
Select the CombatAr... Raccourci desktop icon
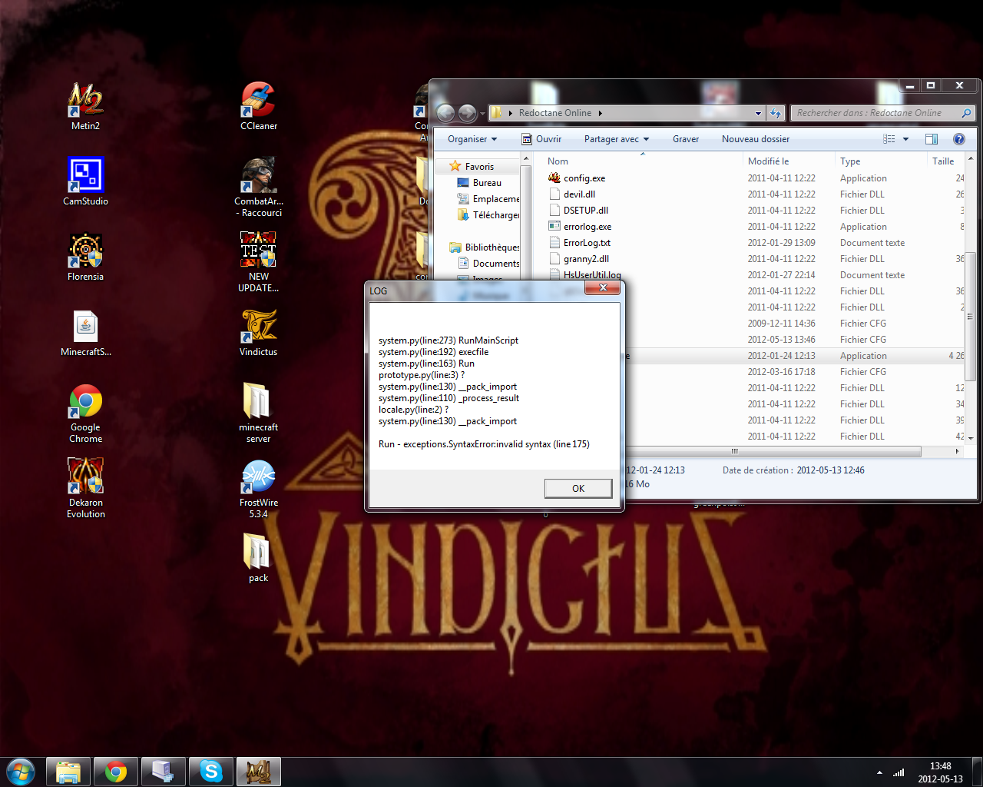click(259, 187)
